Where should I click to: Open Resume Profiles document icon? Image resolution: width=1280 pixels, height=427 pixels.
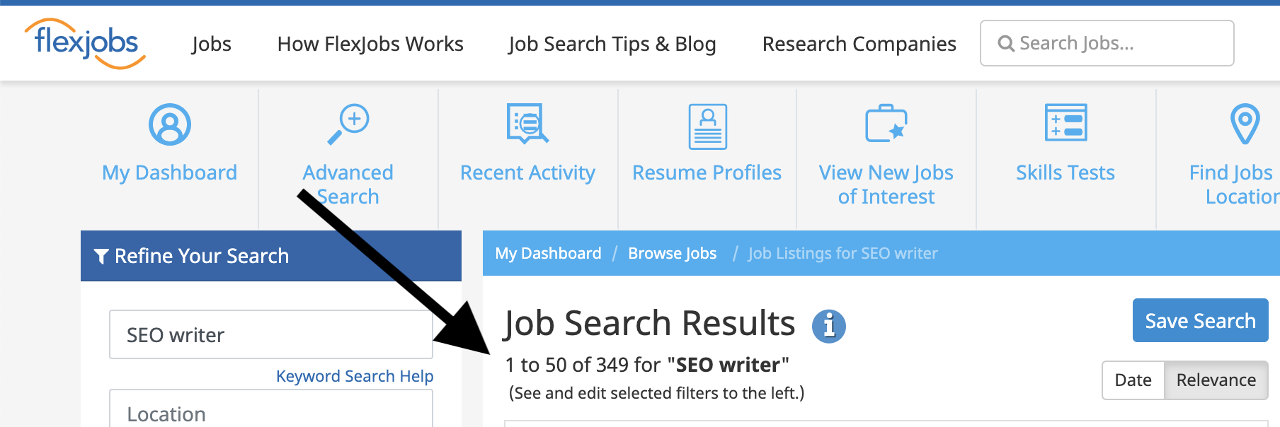pos(708,127)
